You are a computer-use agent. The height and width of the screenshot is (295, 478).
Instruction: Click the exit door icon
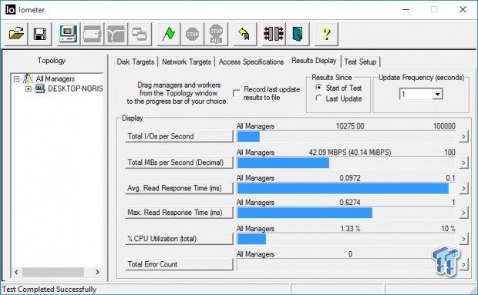click(x=298, y=34)
